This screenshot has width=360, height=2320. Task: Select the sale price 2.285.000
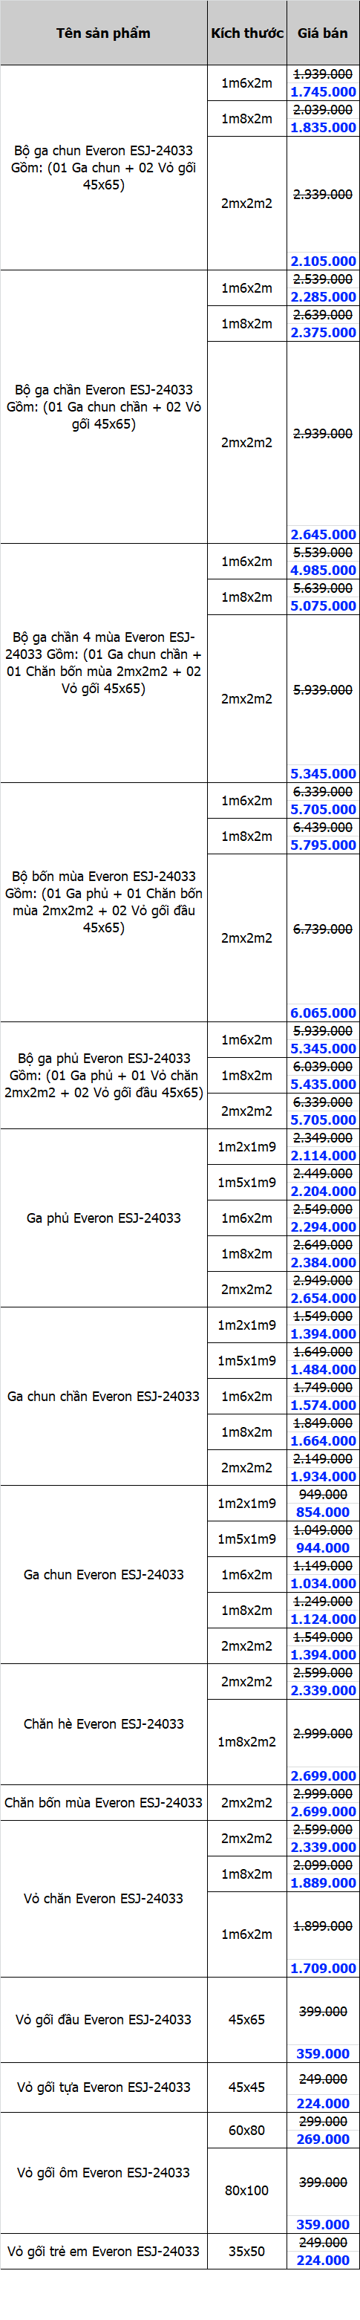click(323, 296)
